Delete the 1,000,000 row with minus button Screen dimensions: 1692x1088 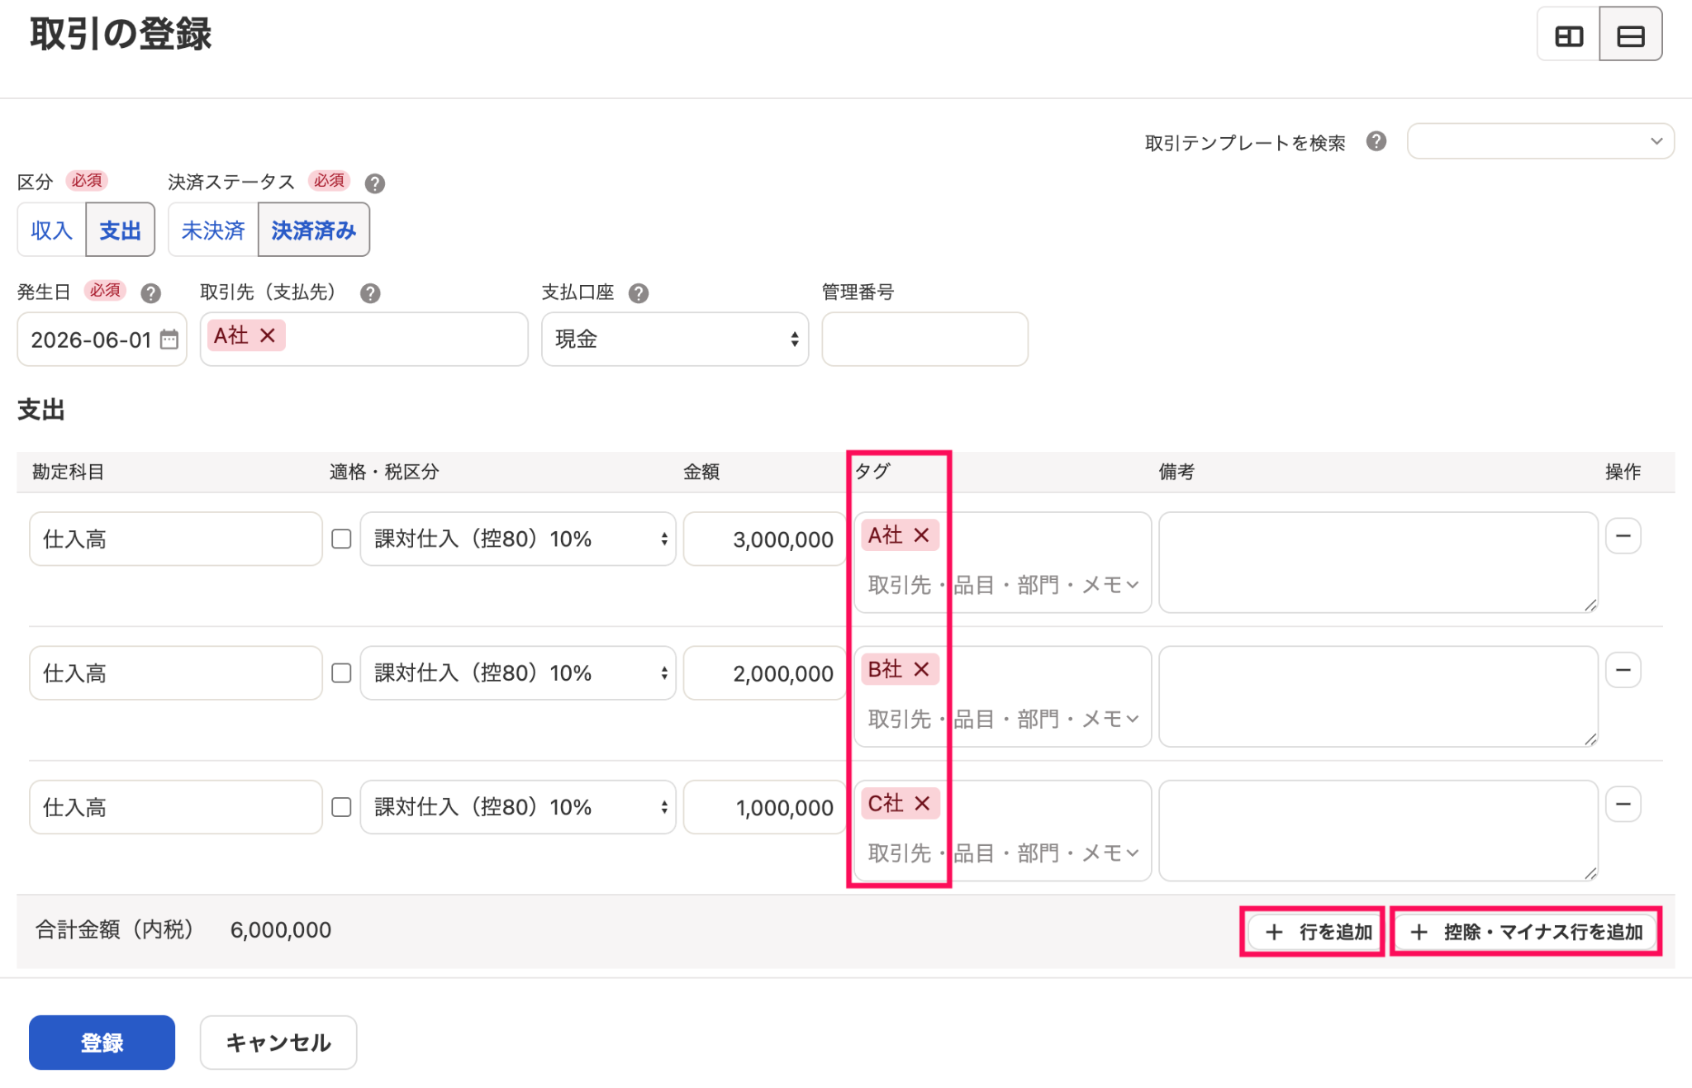click(1623, 804)
